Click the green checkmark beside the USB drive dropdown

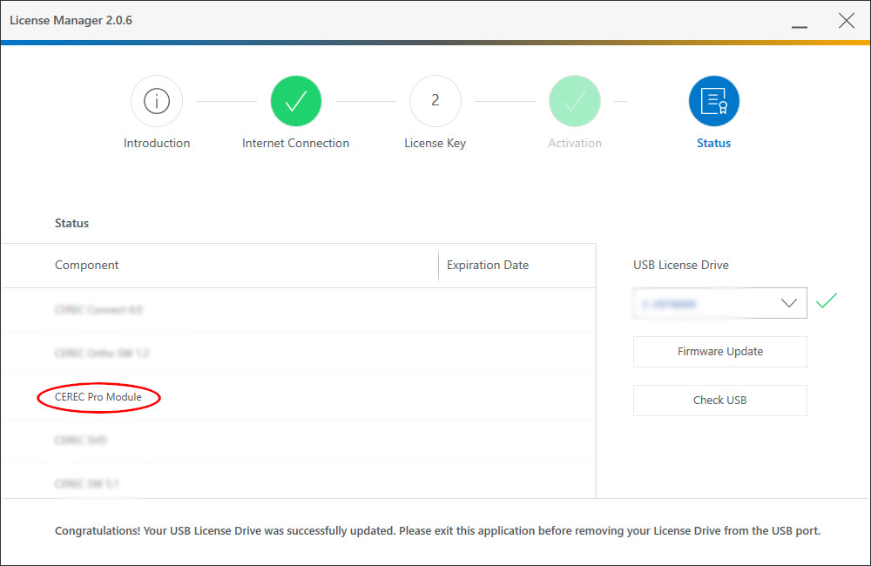(827, 300)
